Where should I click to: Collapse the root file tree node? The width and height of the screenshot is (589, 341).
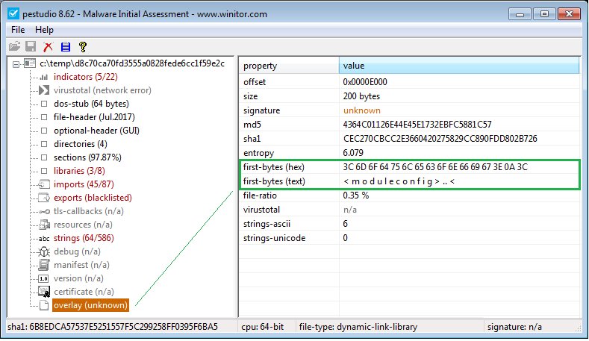16,64
